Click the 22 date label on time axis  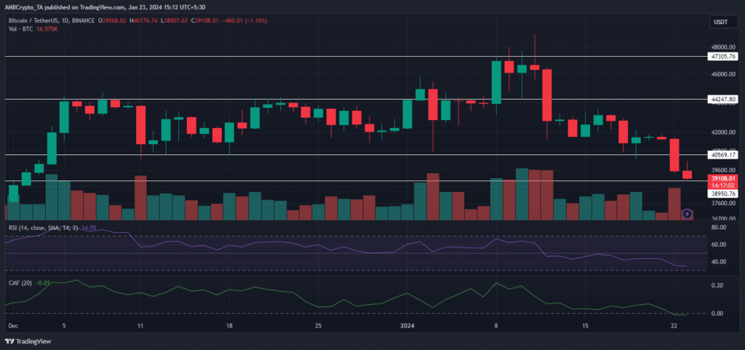pyautogui.click(x=674, y=326)
